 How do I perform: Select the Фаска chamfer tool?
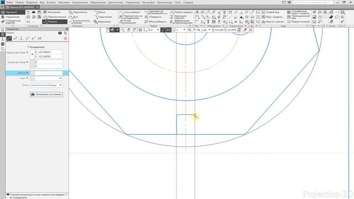coord(100,12)
